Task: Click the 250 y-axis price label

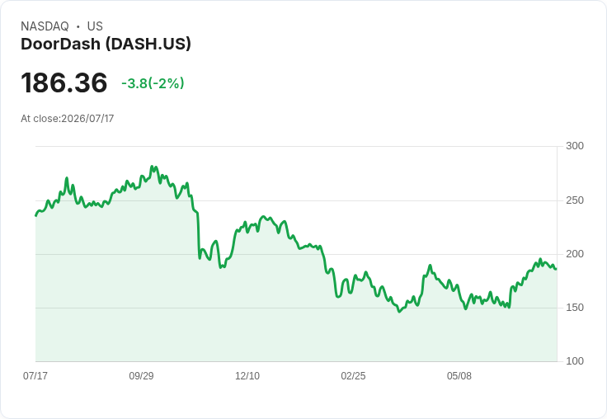Action: 575,200
